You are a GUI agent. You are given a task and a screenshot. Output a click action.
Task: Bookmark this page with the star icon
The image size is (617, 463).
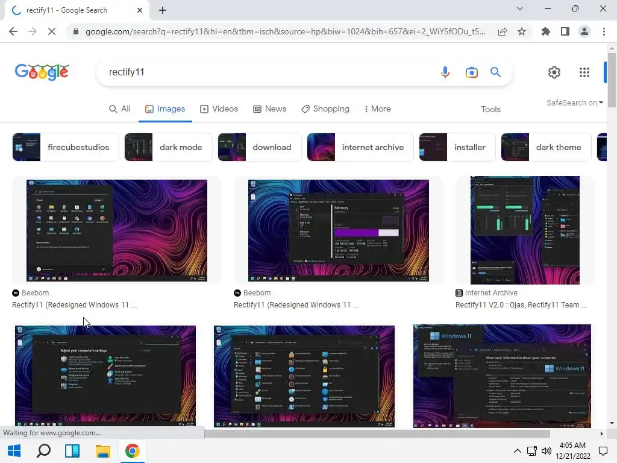[522, 31]
